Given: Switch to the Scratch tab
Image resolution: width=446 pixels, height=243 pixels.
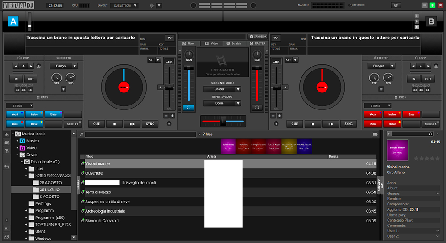Looking at the screenshot, I should pyautogui.click(x=234, y=44).
